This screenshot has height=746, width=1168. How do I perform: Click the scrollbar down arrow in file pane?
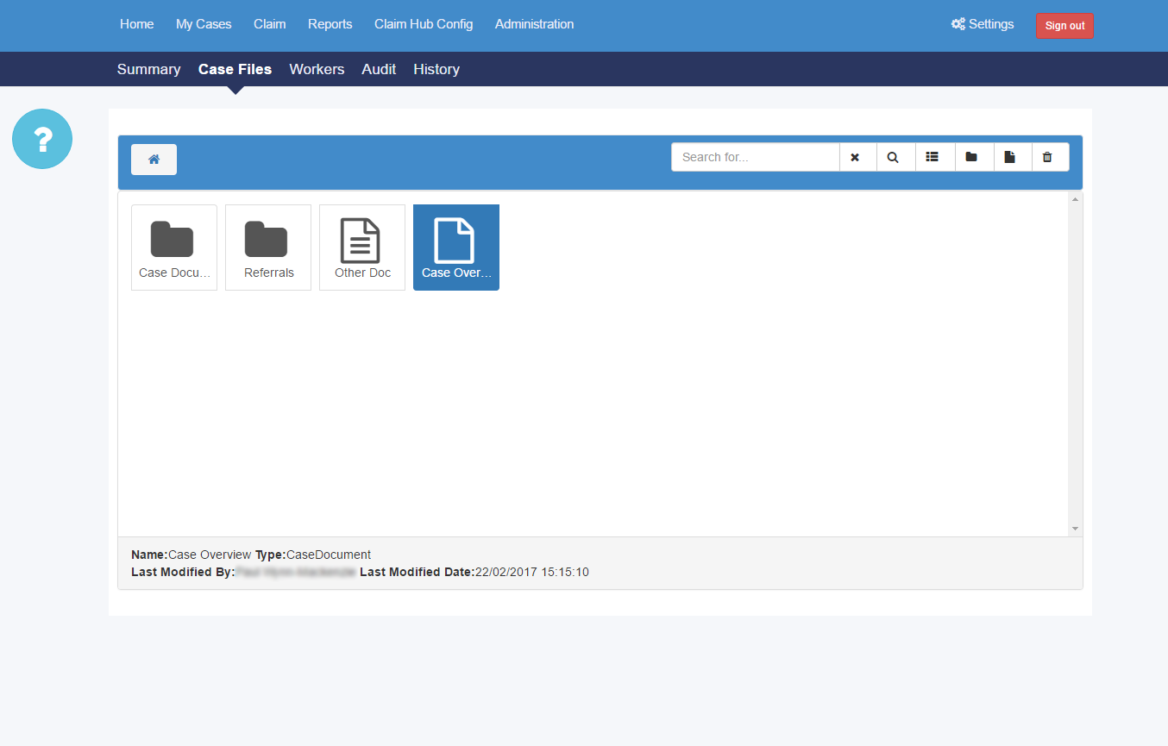point(1075,528)
